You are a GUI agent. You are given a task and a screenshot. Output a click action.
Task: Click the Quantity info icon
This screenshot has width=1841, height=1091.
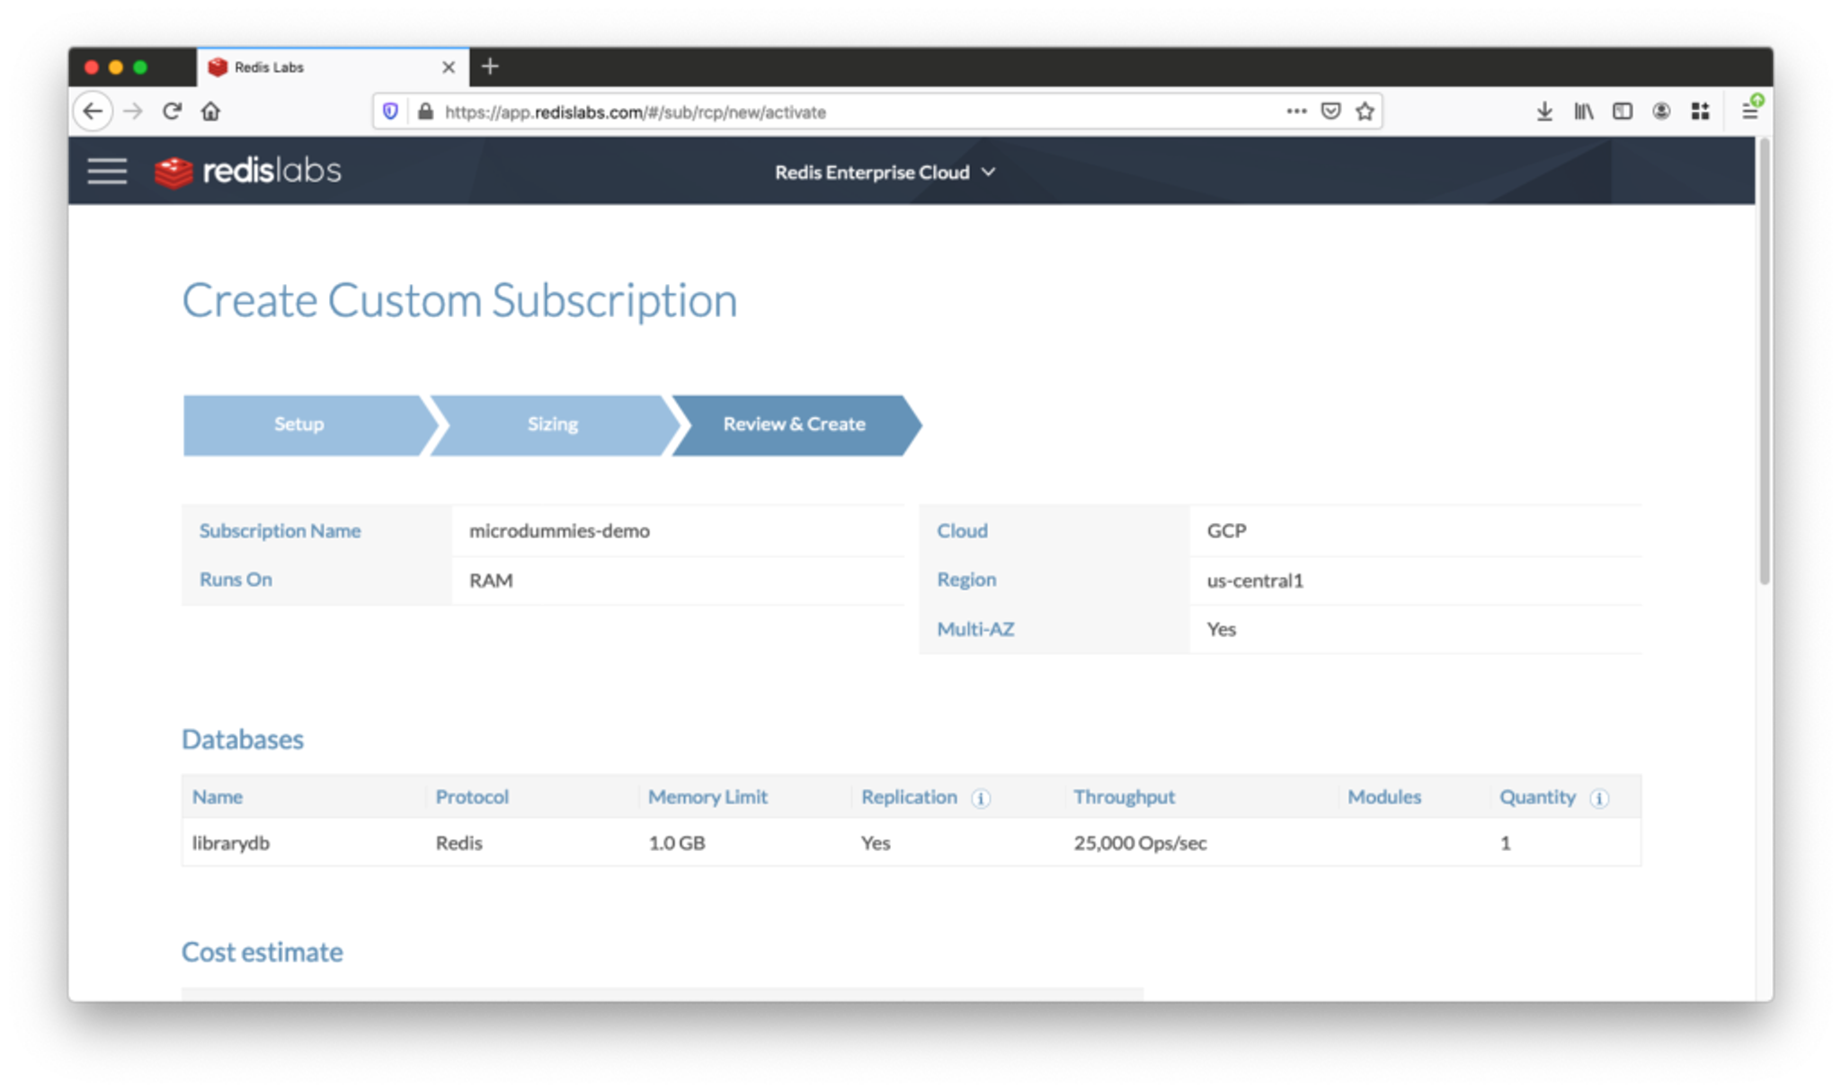[x=1599, y=798]
